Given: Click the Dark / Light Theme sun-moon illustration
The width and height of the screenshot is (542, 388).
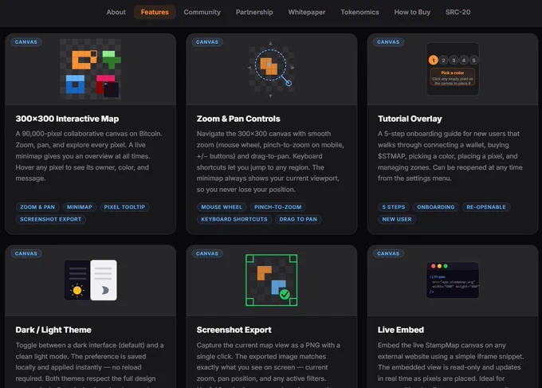Looking at the screenshot, I should pos(91,280).
